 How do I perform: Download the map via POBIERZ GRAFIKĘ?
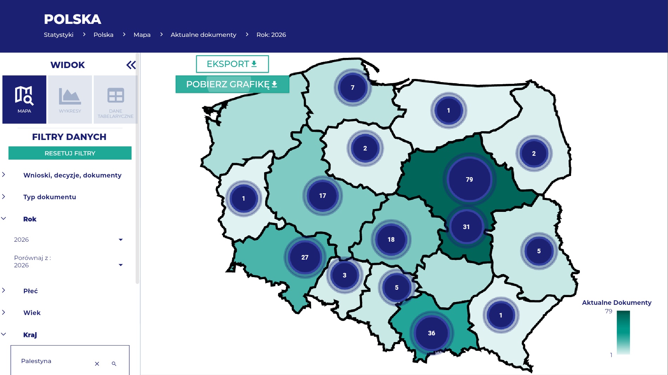point(232,84)
